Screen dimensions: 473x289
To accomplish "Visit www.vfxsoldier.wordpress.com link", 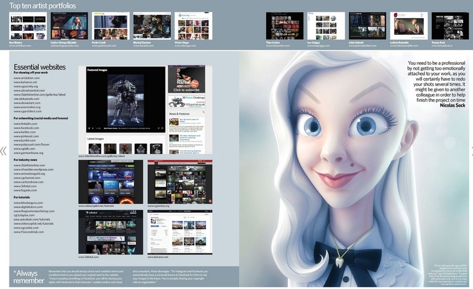I will click(x=34, y=170).
